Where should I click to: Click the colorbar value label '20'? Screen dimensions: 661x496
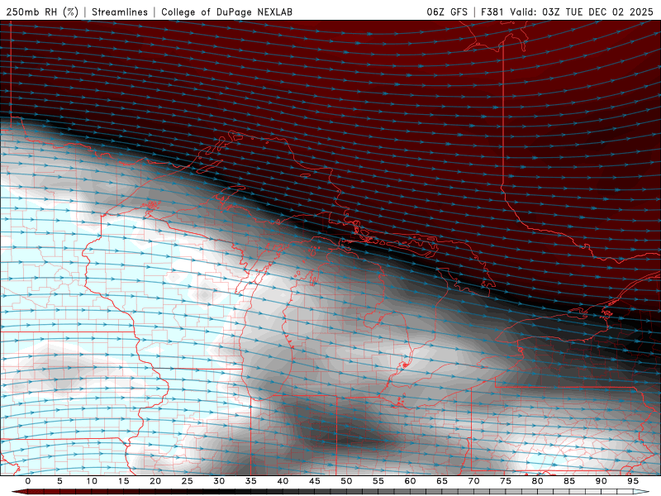155,481
